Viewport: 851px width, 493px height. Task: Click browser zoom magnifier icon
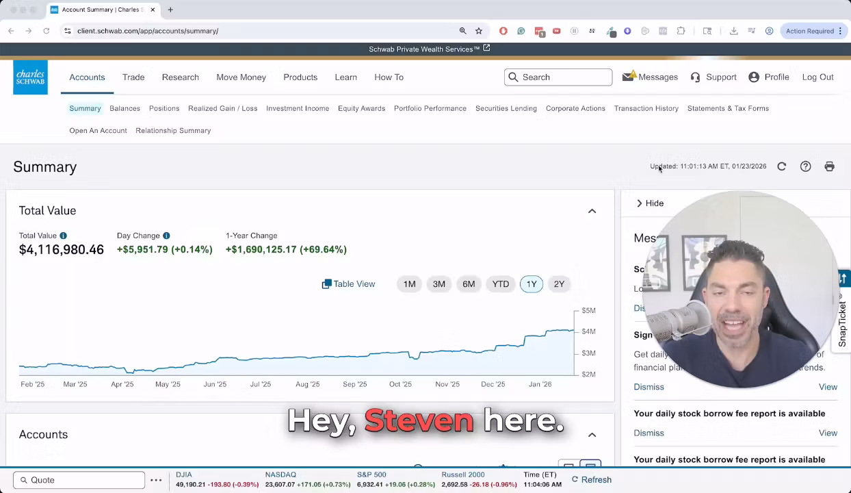tap(462, 31)
